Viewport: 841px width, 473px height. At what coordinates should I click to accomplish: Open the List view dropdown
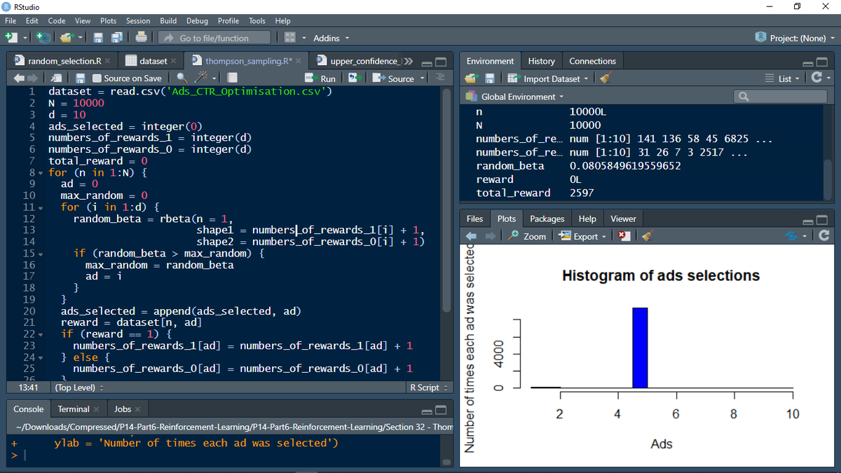(x=782, y=78)
